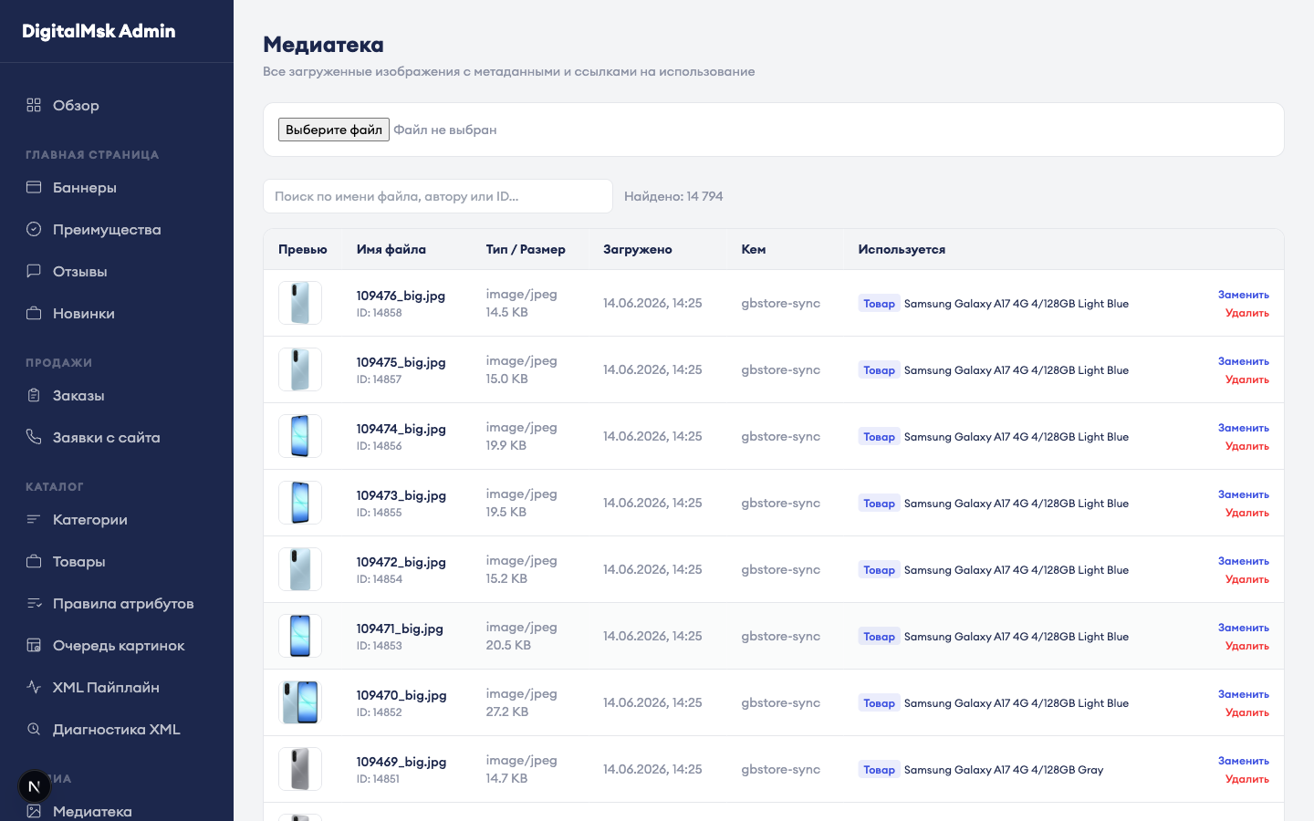Viewport: 1314px width, 821px height.
Task: Click the Отзывы speech bubble icon
Action: coord(34,271)
